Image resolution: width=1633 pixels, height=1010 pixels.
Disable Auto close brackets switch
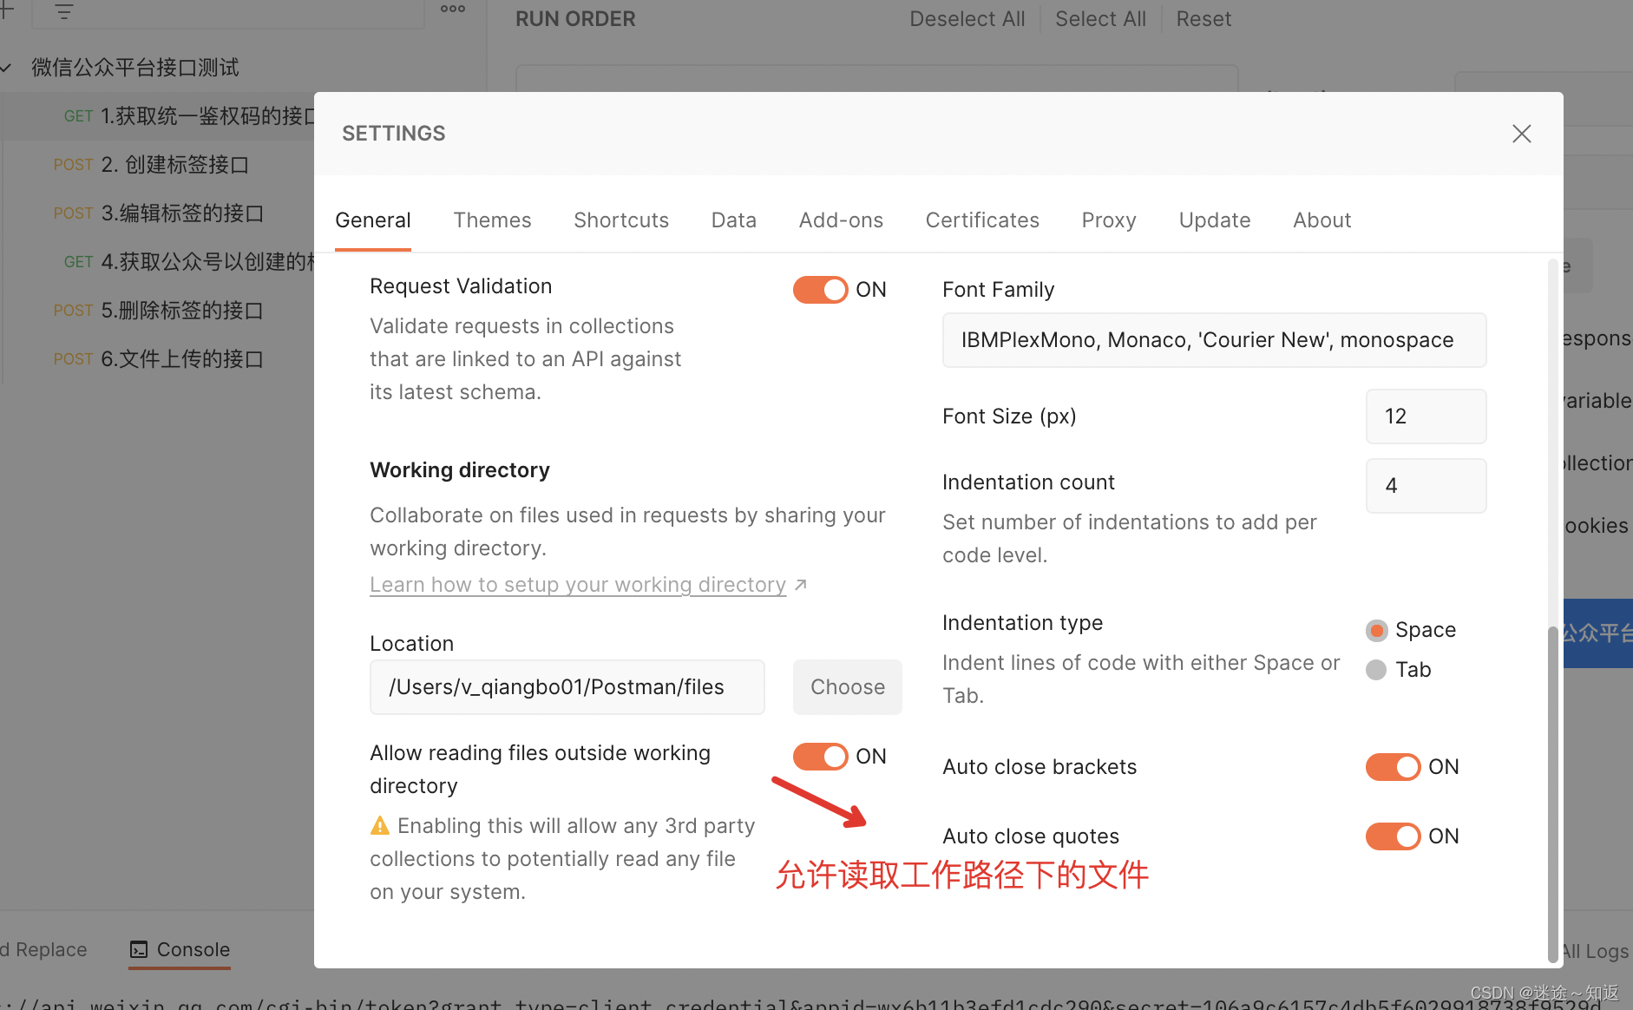[x=1393, y=767]
